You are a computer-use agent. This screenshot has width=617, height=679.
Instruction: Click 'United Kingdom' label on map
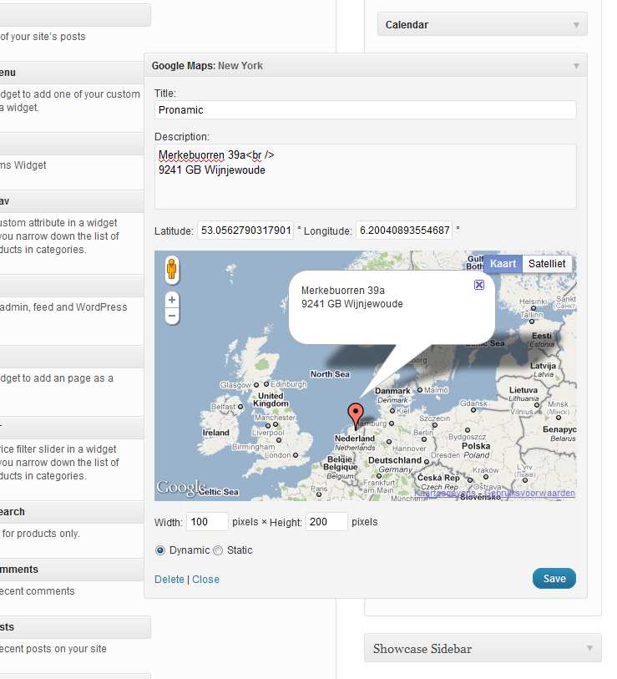[271, 400]
